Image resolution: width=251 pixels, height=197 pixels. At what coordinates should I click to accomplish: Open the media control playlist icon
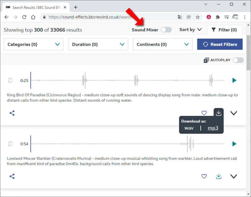click(227, 17)
